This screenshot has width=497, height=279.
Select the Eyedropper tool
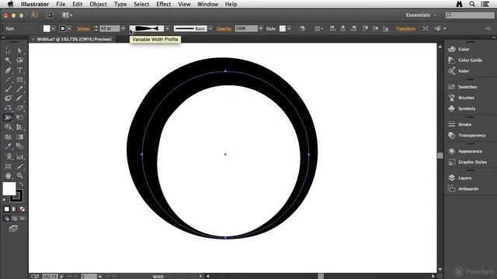pos(8,146)
